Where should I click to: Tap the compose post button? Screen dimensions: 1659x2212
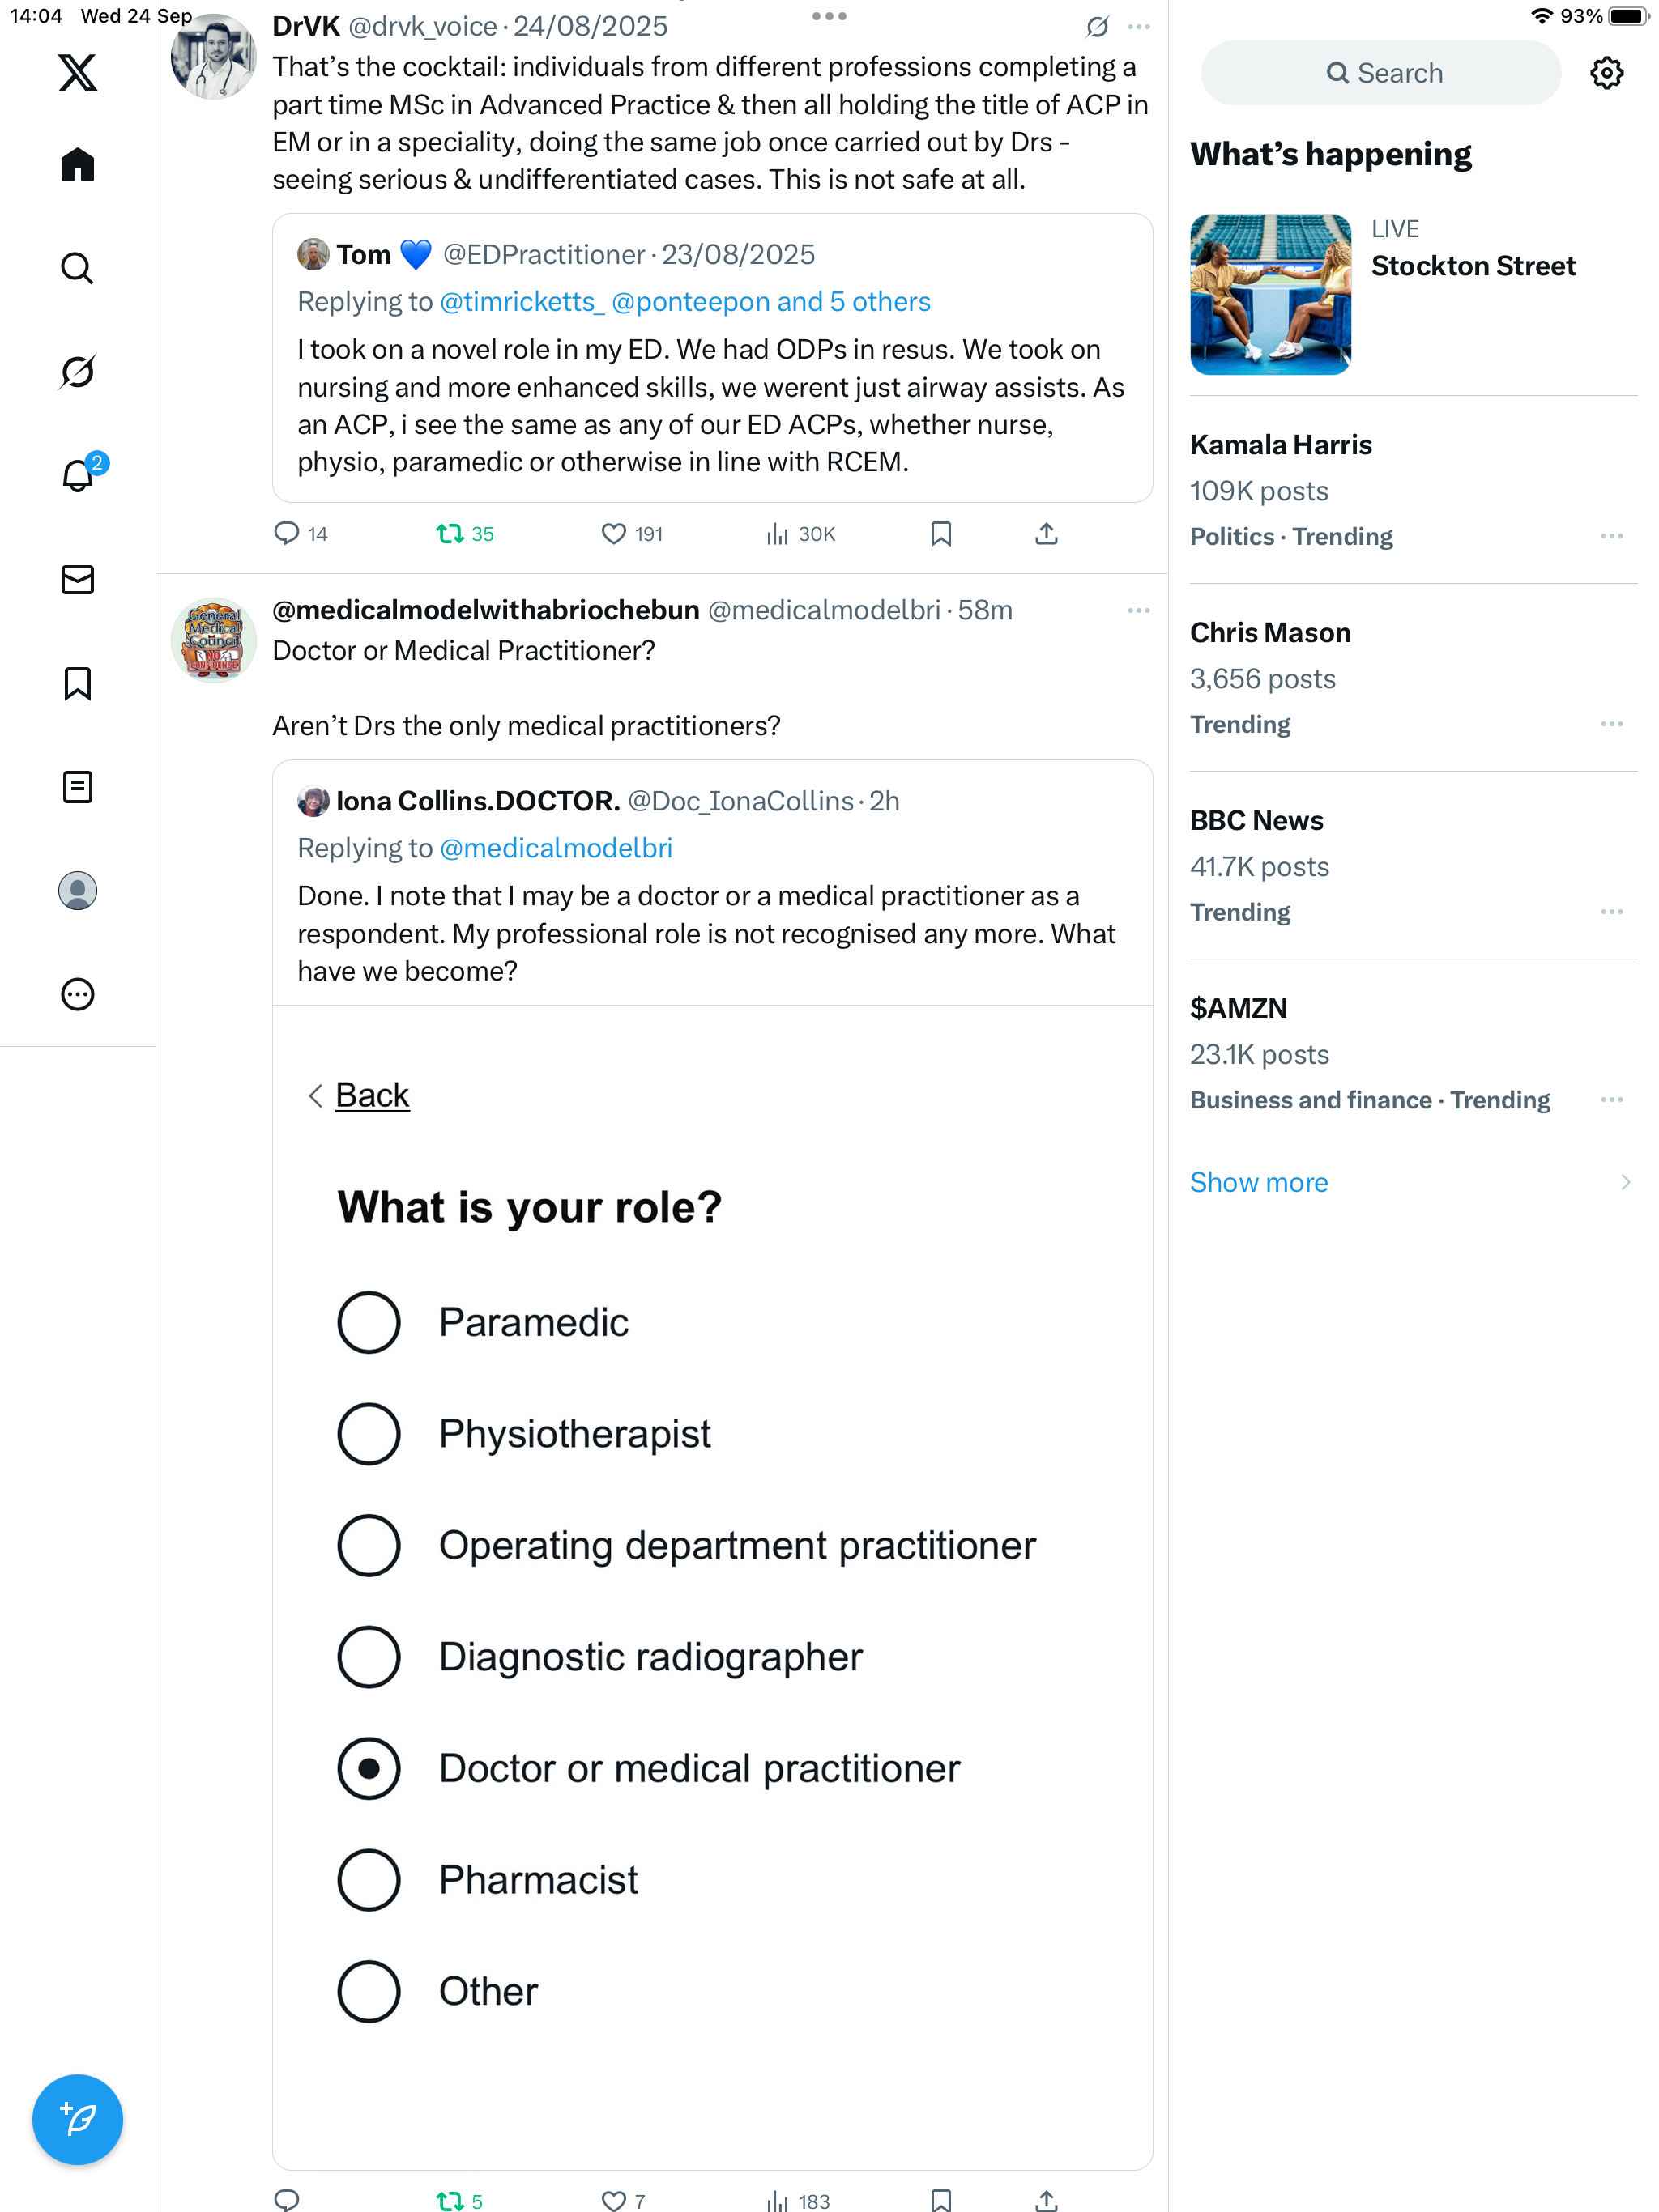click(x=77, y=2119)
